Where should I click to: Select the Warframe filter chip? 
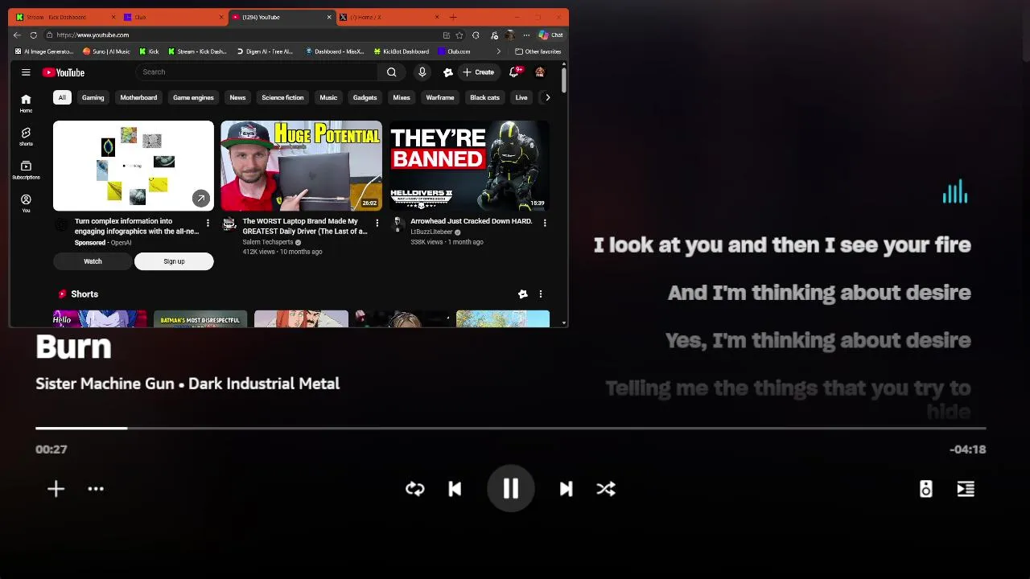[x=440, y=97]
